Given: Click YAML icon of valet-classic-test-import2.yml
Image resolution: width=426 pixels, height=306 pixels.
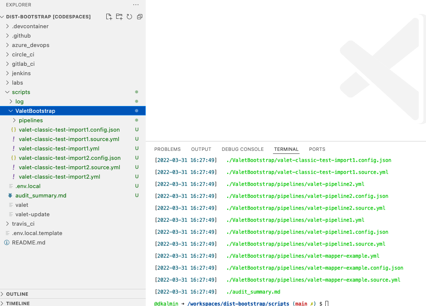Looking at the screenshot, I should pyautogui.click(x=14, y=177).
